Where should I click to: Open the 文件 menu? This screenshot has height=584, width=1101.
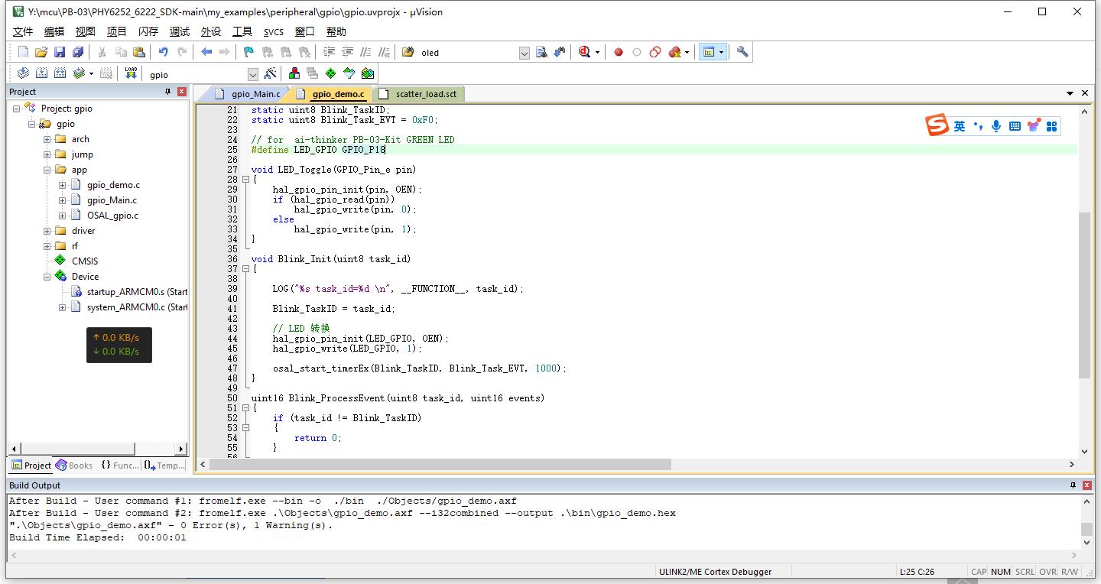click(x=23, y=31)
